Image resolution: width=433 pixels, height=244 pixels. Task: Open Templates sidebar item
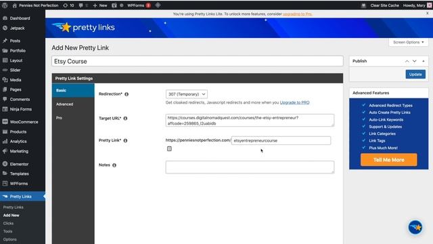click(x=20, y=174)
